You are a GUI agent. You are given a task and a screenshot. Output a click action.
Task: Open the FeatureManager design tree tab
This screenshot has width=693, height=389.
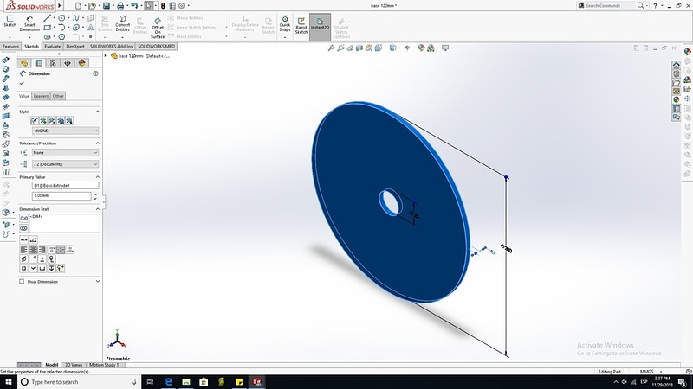click(x=24, y=63)
